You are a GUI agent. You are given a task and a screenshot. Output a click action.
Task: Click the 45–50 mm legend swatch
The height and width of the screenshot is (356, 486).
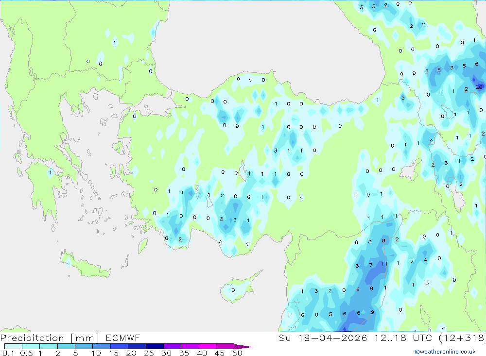click(x=226, y=346)
